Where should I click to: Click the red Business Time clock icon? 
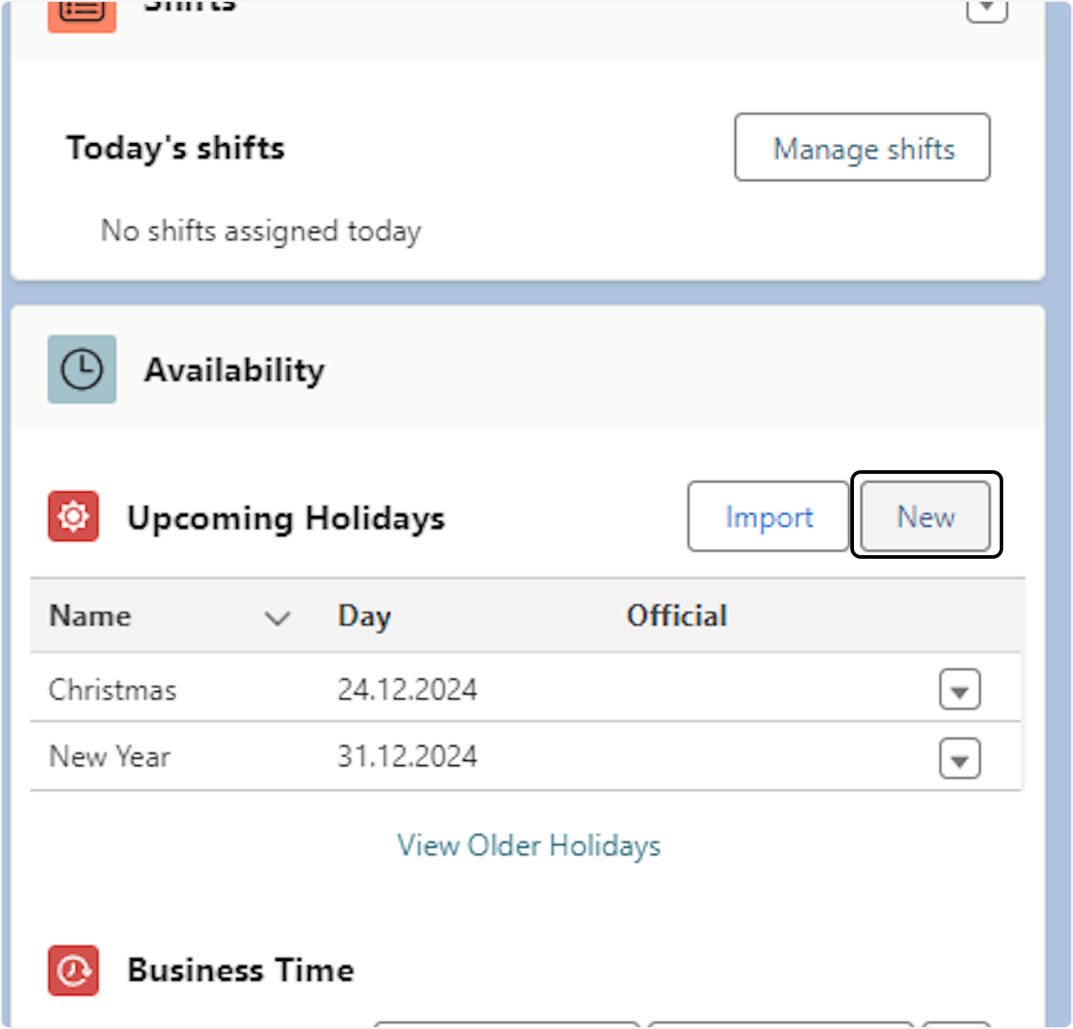[x=73, y=970]
